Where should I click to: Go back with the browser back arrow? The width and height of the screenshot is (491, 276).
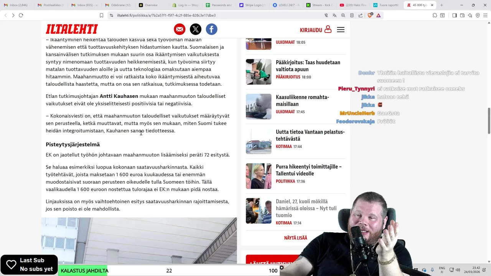5,15
